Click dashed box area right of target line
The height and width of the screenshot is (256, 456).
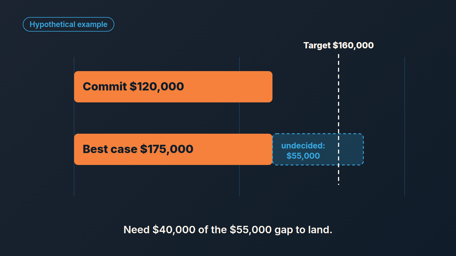[x=351, y=149]
